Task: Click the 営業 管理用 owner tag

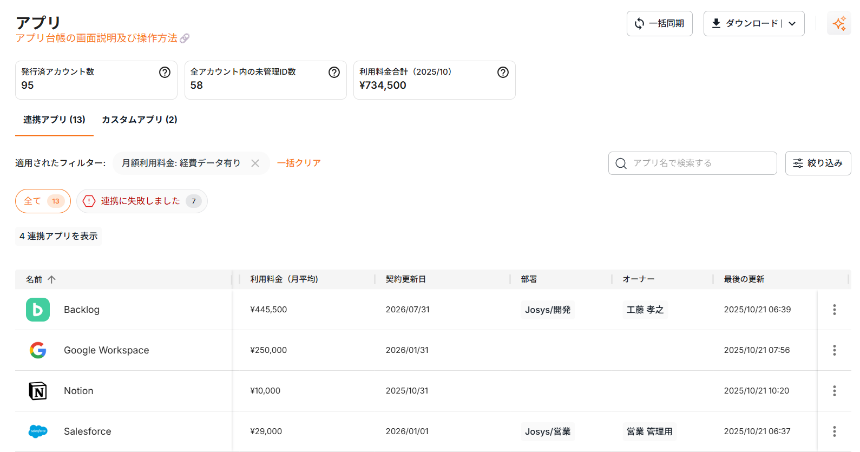Action: pos(649,431)
